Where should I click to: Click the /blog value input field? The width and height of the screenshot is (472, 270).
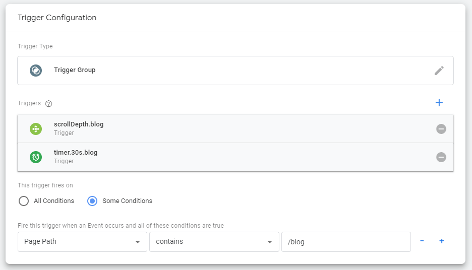[346, 242]
